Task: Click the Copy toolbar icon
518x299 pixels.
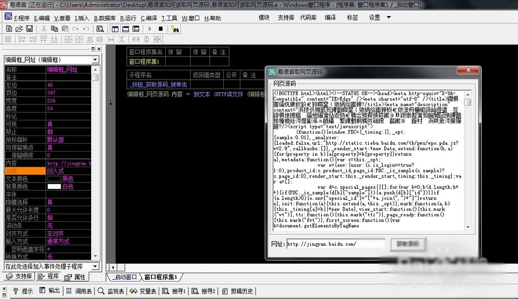Action: (54, 29)
